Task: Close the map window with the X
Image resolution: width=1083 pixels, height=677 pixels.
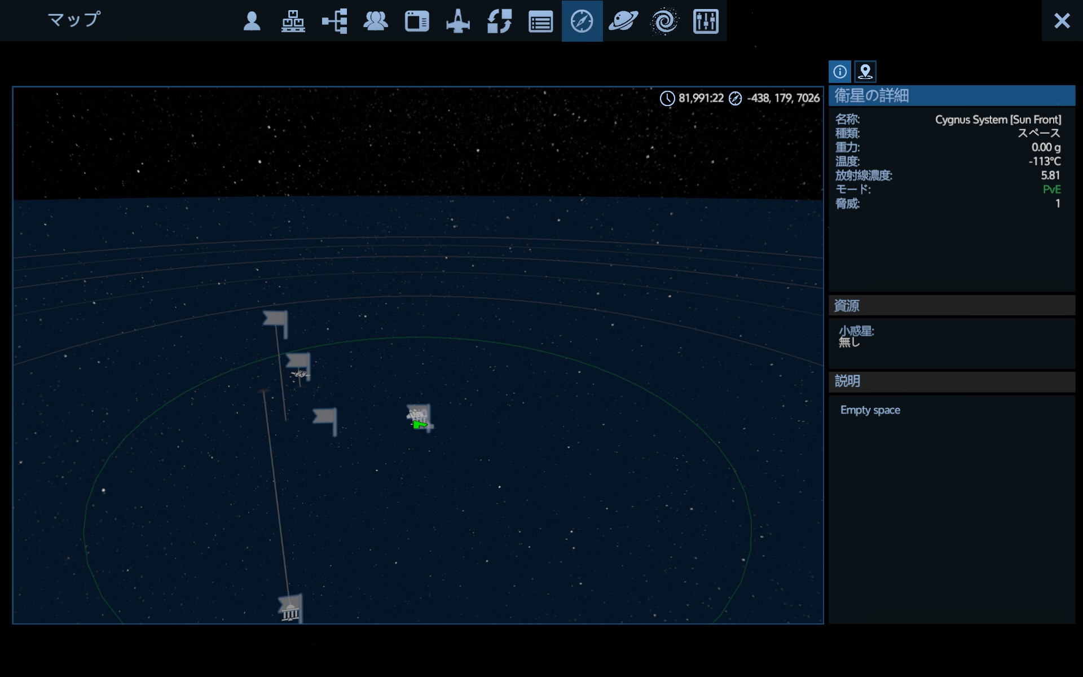Action: coord(1062,21)
